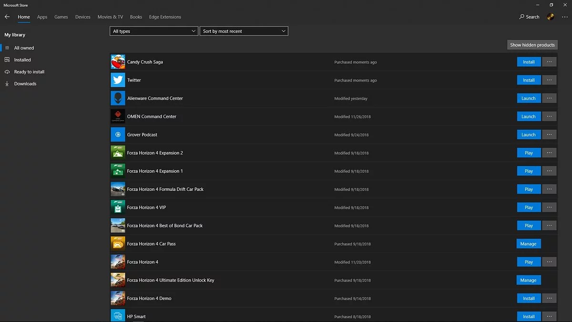Click the Forza Horizon 4 Expansion 2 icon
This screenshot has width=572, height=322.
[118, 153]
